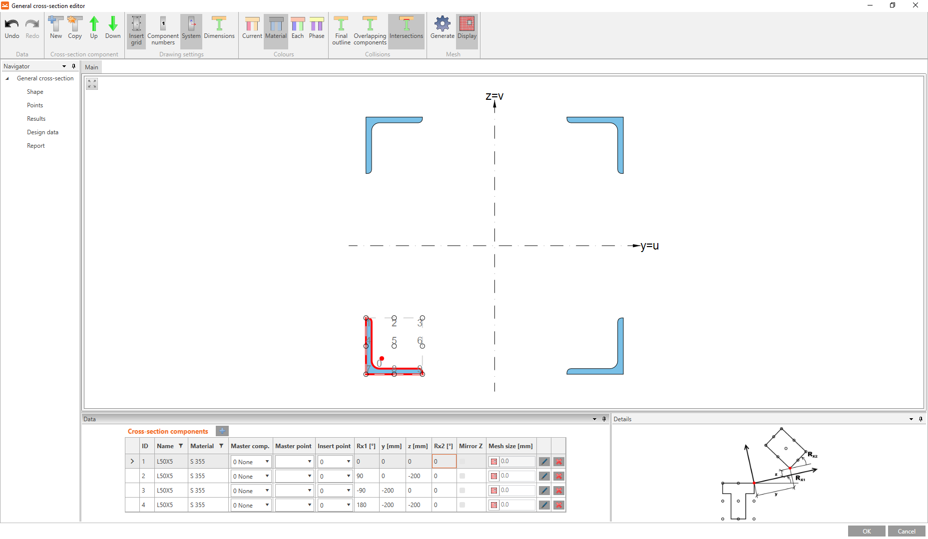This screenshot has width=928, height=539.
Task: Add component with plus icon
Action: pos(222,431)
